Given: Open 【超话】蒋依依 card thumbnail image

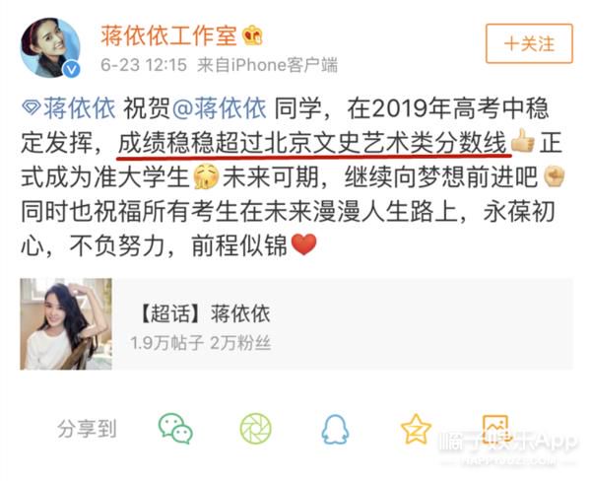Looking at the screenshot, I should 66,324.
